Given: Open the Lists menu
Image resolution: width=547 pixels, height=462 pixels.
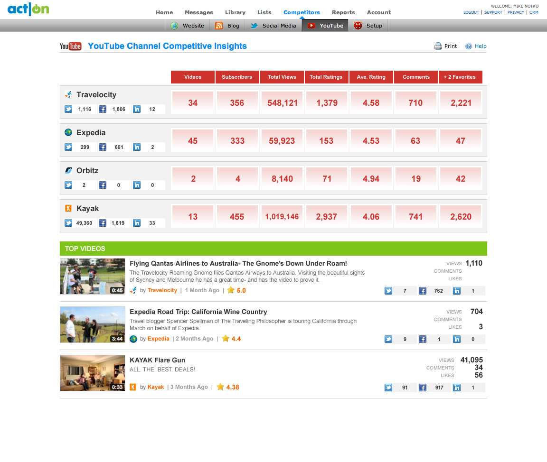Looking at the screenshot, I should (x=264, y=12).
